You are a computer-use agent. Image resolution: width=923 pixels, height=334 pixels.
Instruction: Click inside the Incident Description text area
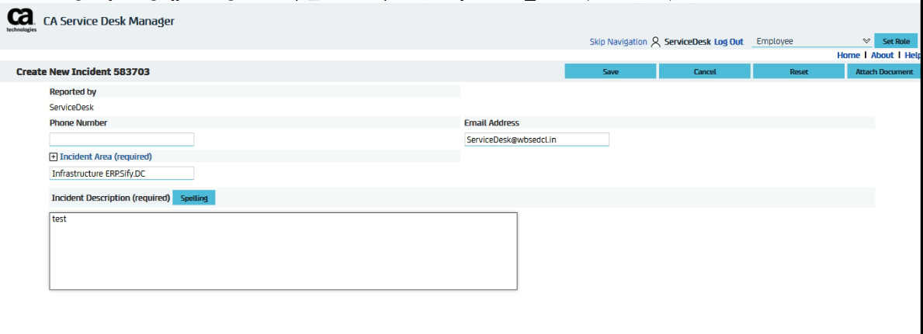(283, 251)
